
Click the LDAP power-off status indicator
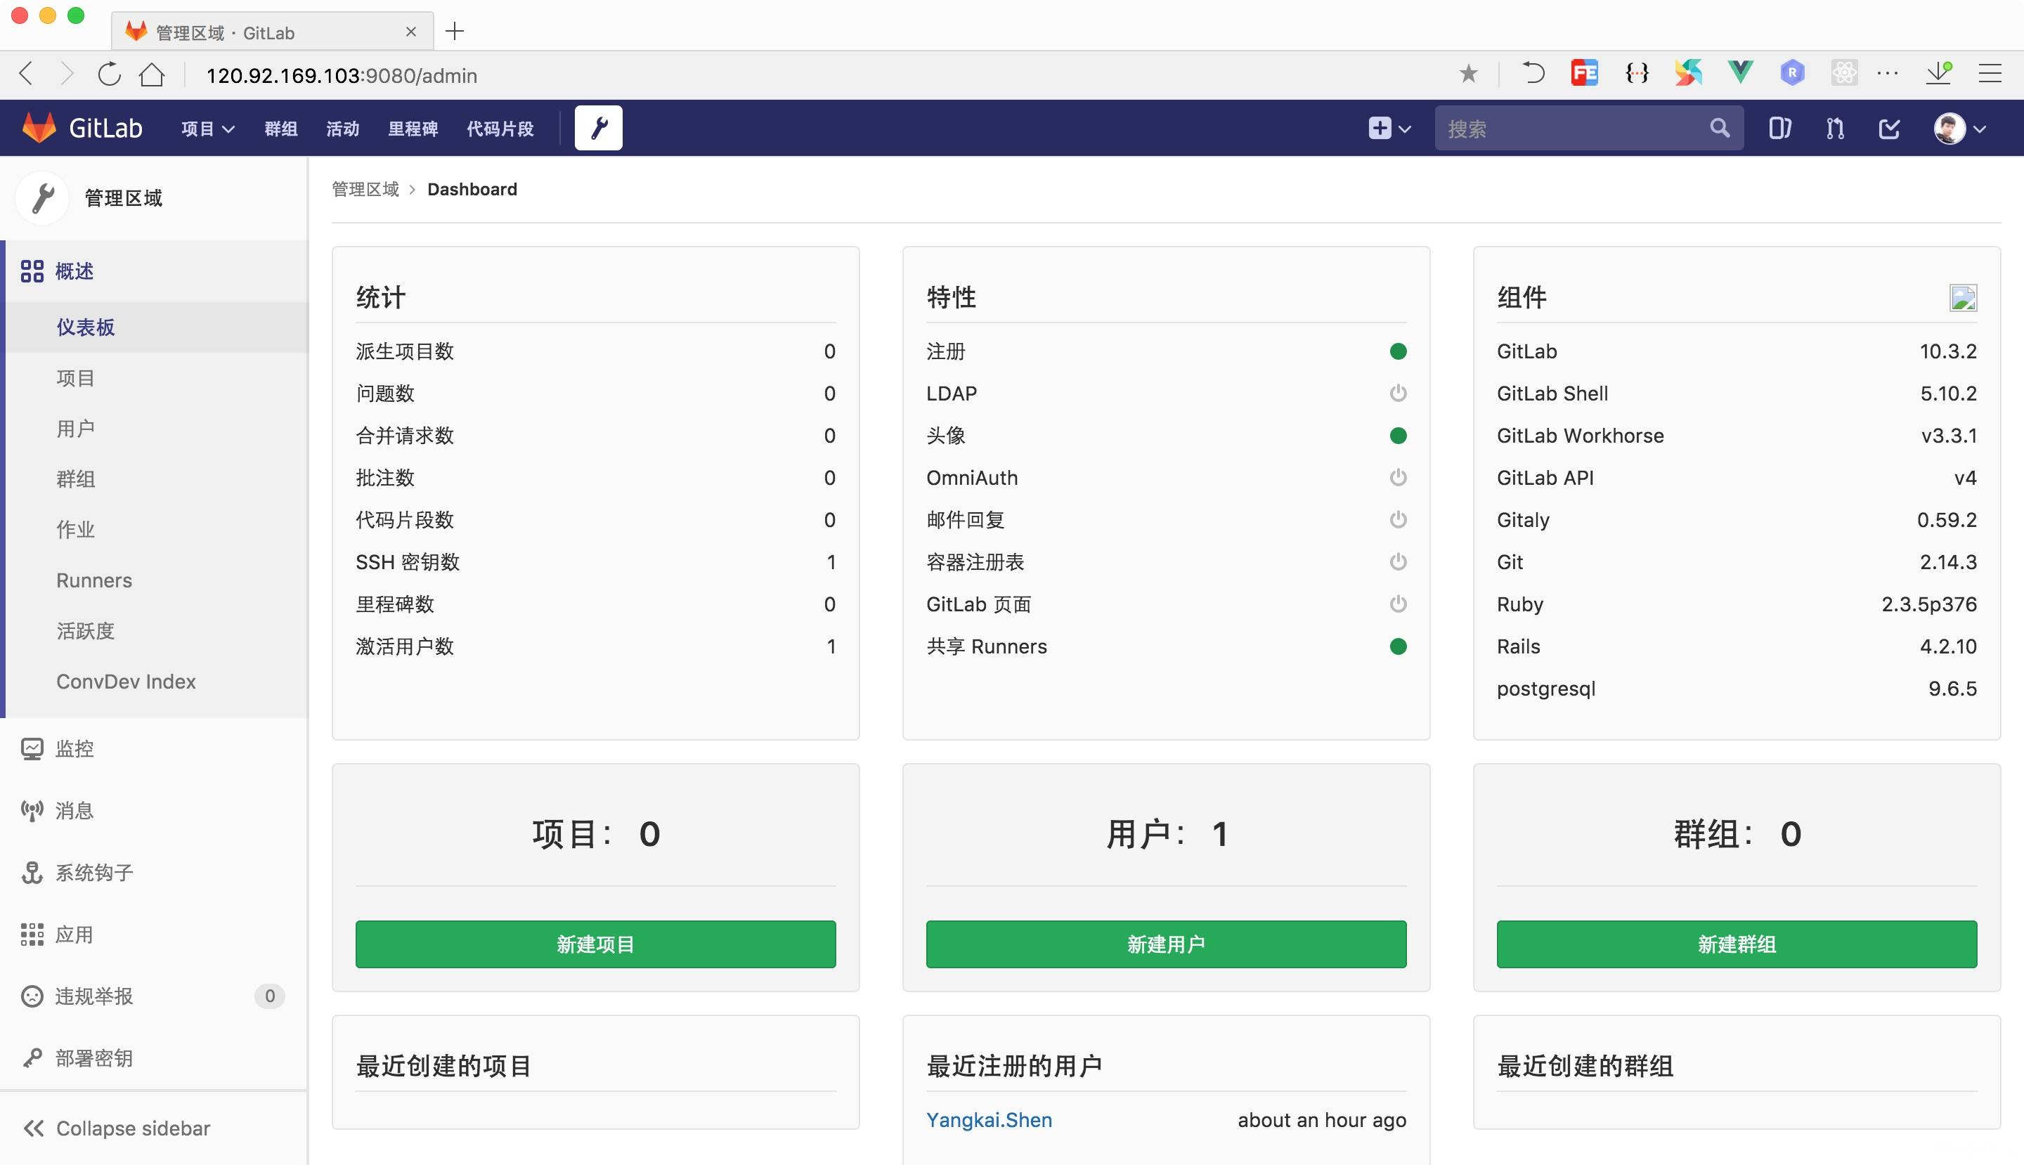click(1397, 393)
